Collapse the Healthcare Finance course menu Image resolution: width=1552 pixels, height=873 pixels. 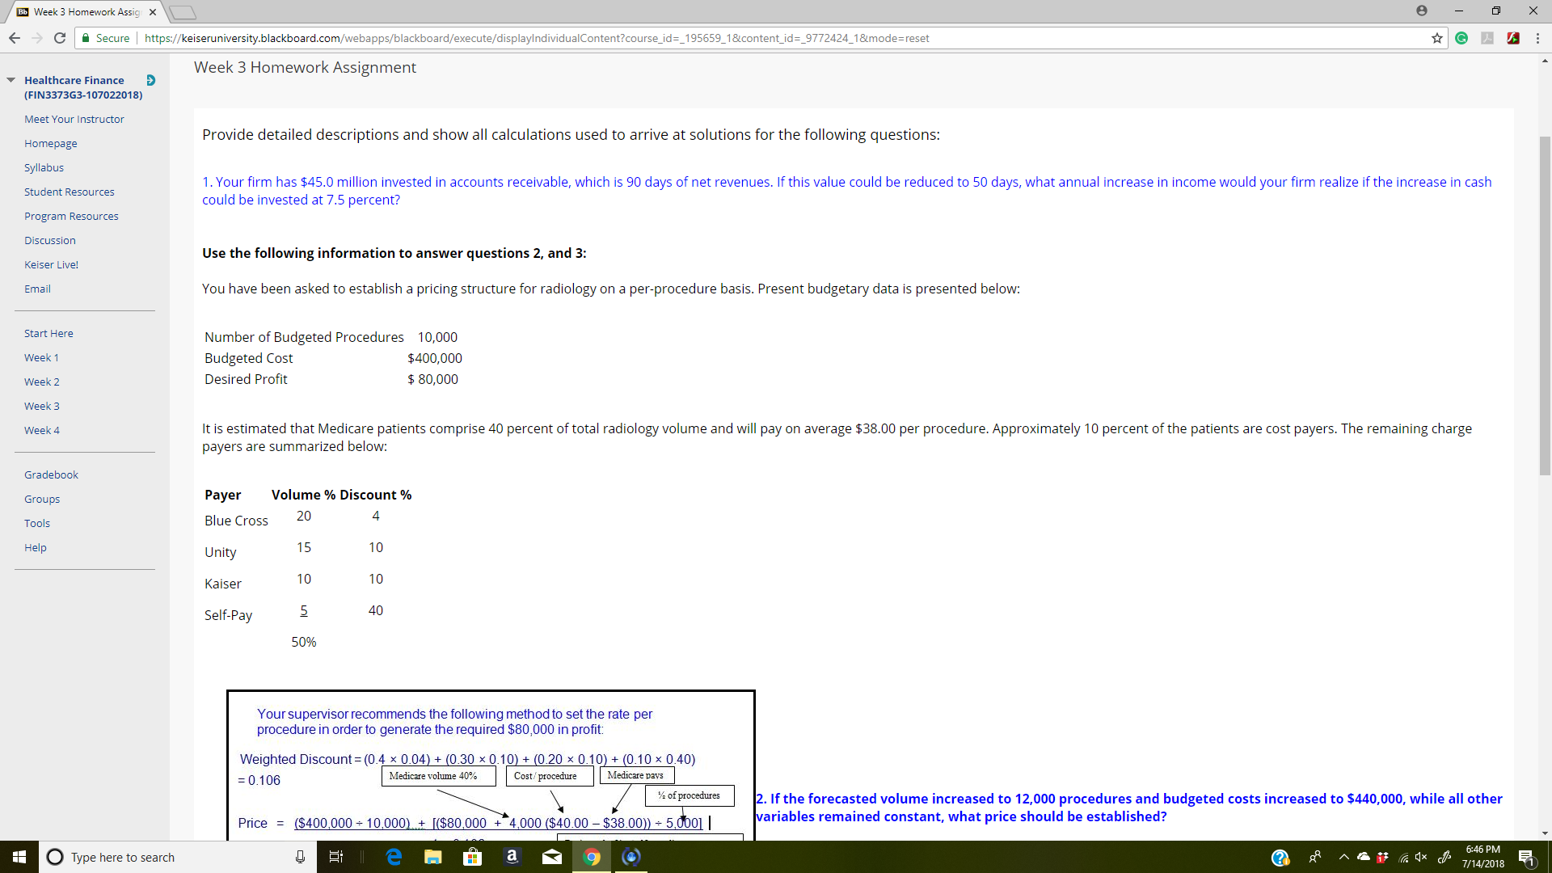click(x=11, y=80)
